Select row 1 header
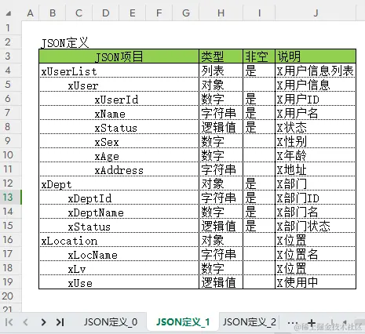The image size is (365, 334). [x=10, y=27]
